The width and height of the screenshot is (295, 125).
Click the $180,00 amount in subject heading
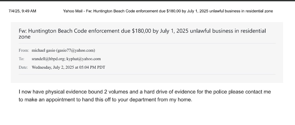[141, 31]
